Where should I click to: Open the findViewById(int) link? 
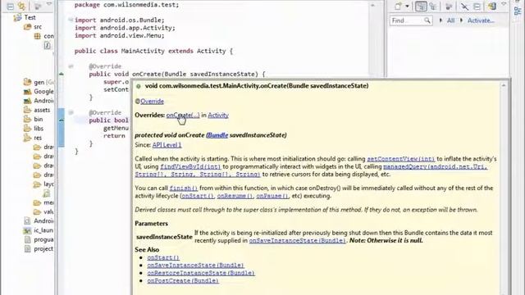click(x=190, y=166)
